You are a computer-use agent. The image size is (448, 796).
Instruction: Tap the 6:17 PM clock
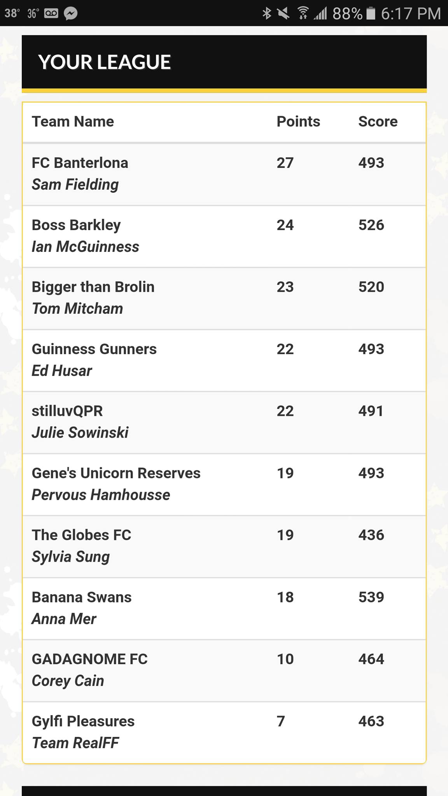411,14
